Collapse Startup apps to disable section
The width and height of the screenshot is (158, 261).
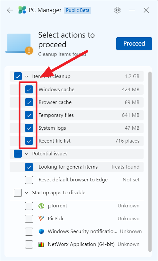coord(27,193)
